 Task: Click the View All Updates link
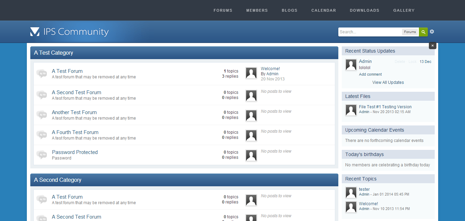(388, 82)
